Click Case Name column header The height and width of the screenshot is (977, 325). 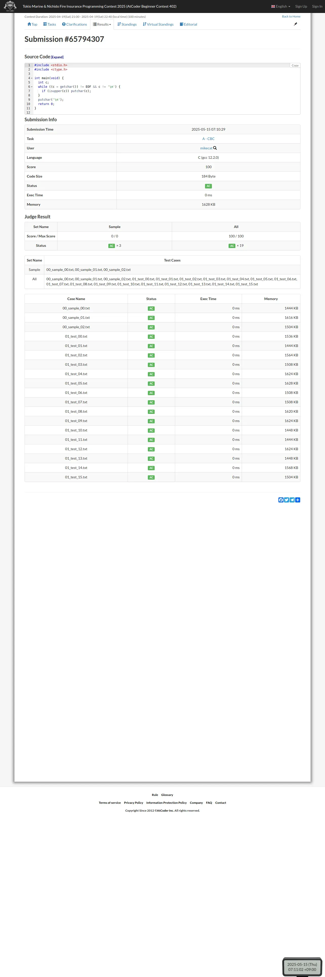pyautogui.click(x=76, y=299)
